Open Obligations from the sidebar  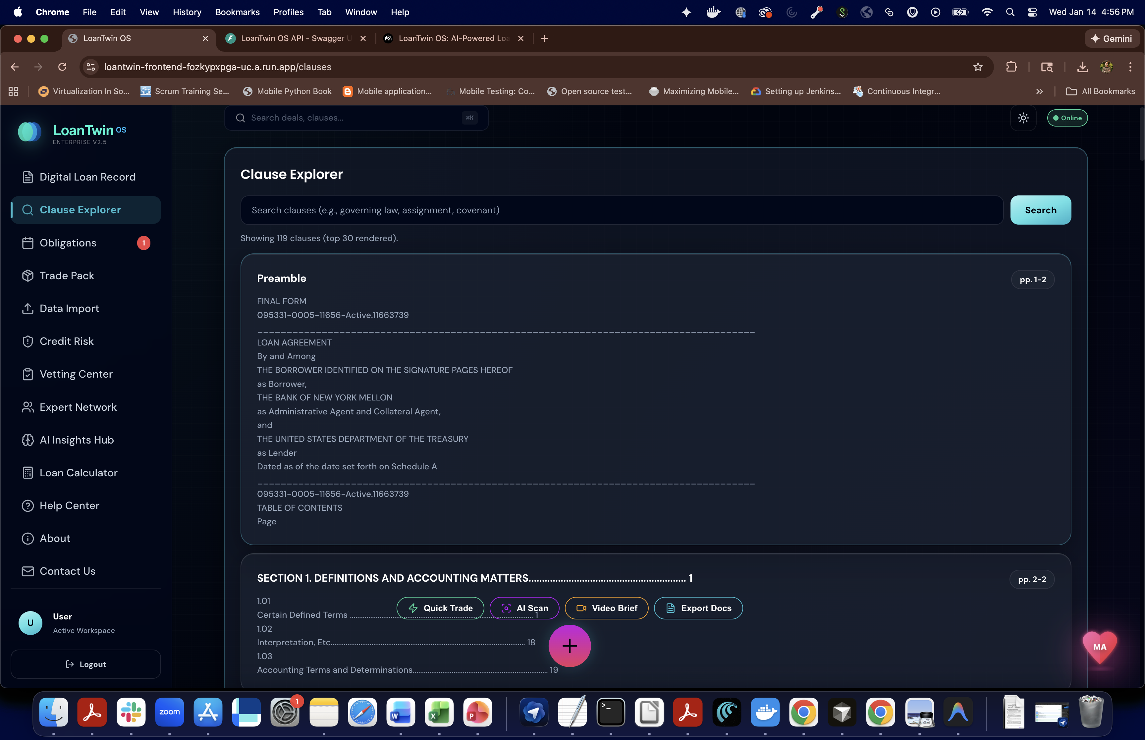tap(68, 243)
